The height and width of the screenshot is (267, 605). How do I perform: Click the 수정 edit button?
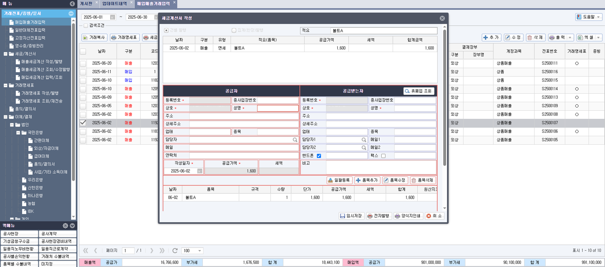point(514,37)
